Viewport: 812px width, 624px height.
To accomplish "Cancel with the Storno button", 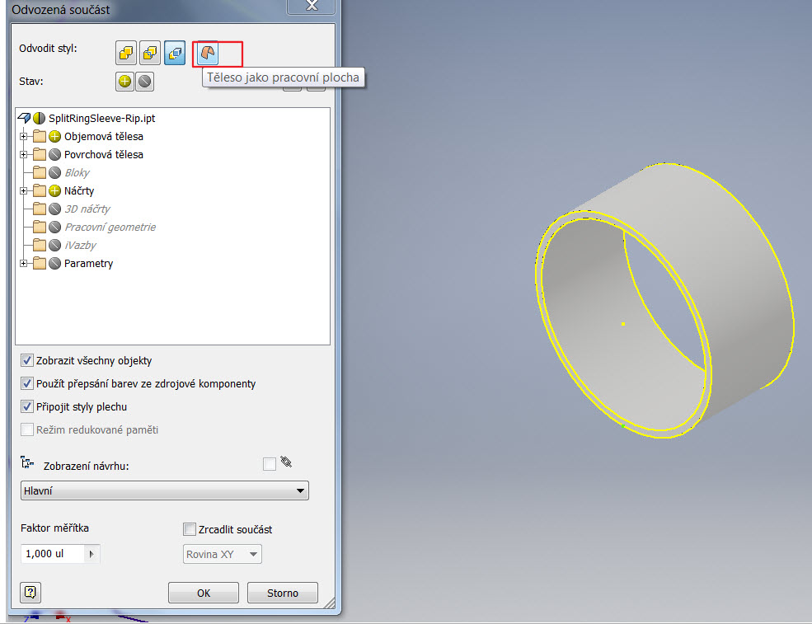I will [x=283, y=593].
